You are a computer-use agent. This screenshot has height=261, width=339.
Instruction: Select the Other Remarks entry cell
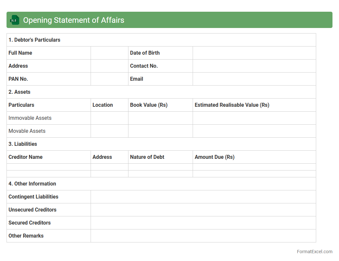(203, 236)
